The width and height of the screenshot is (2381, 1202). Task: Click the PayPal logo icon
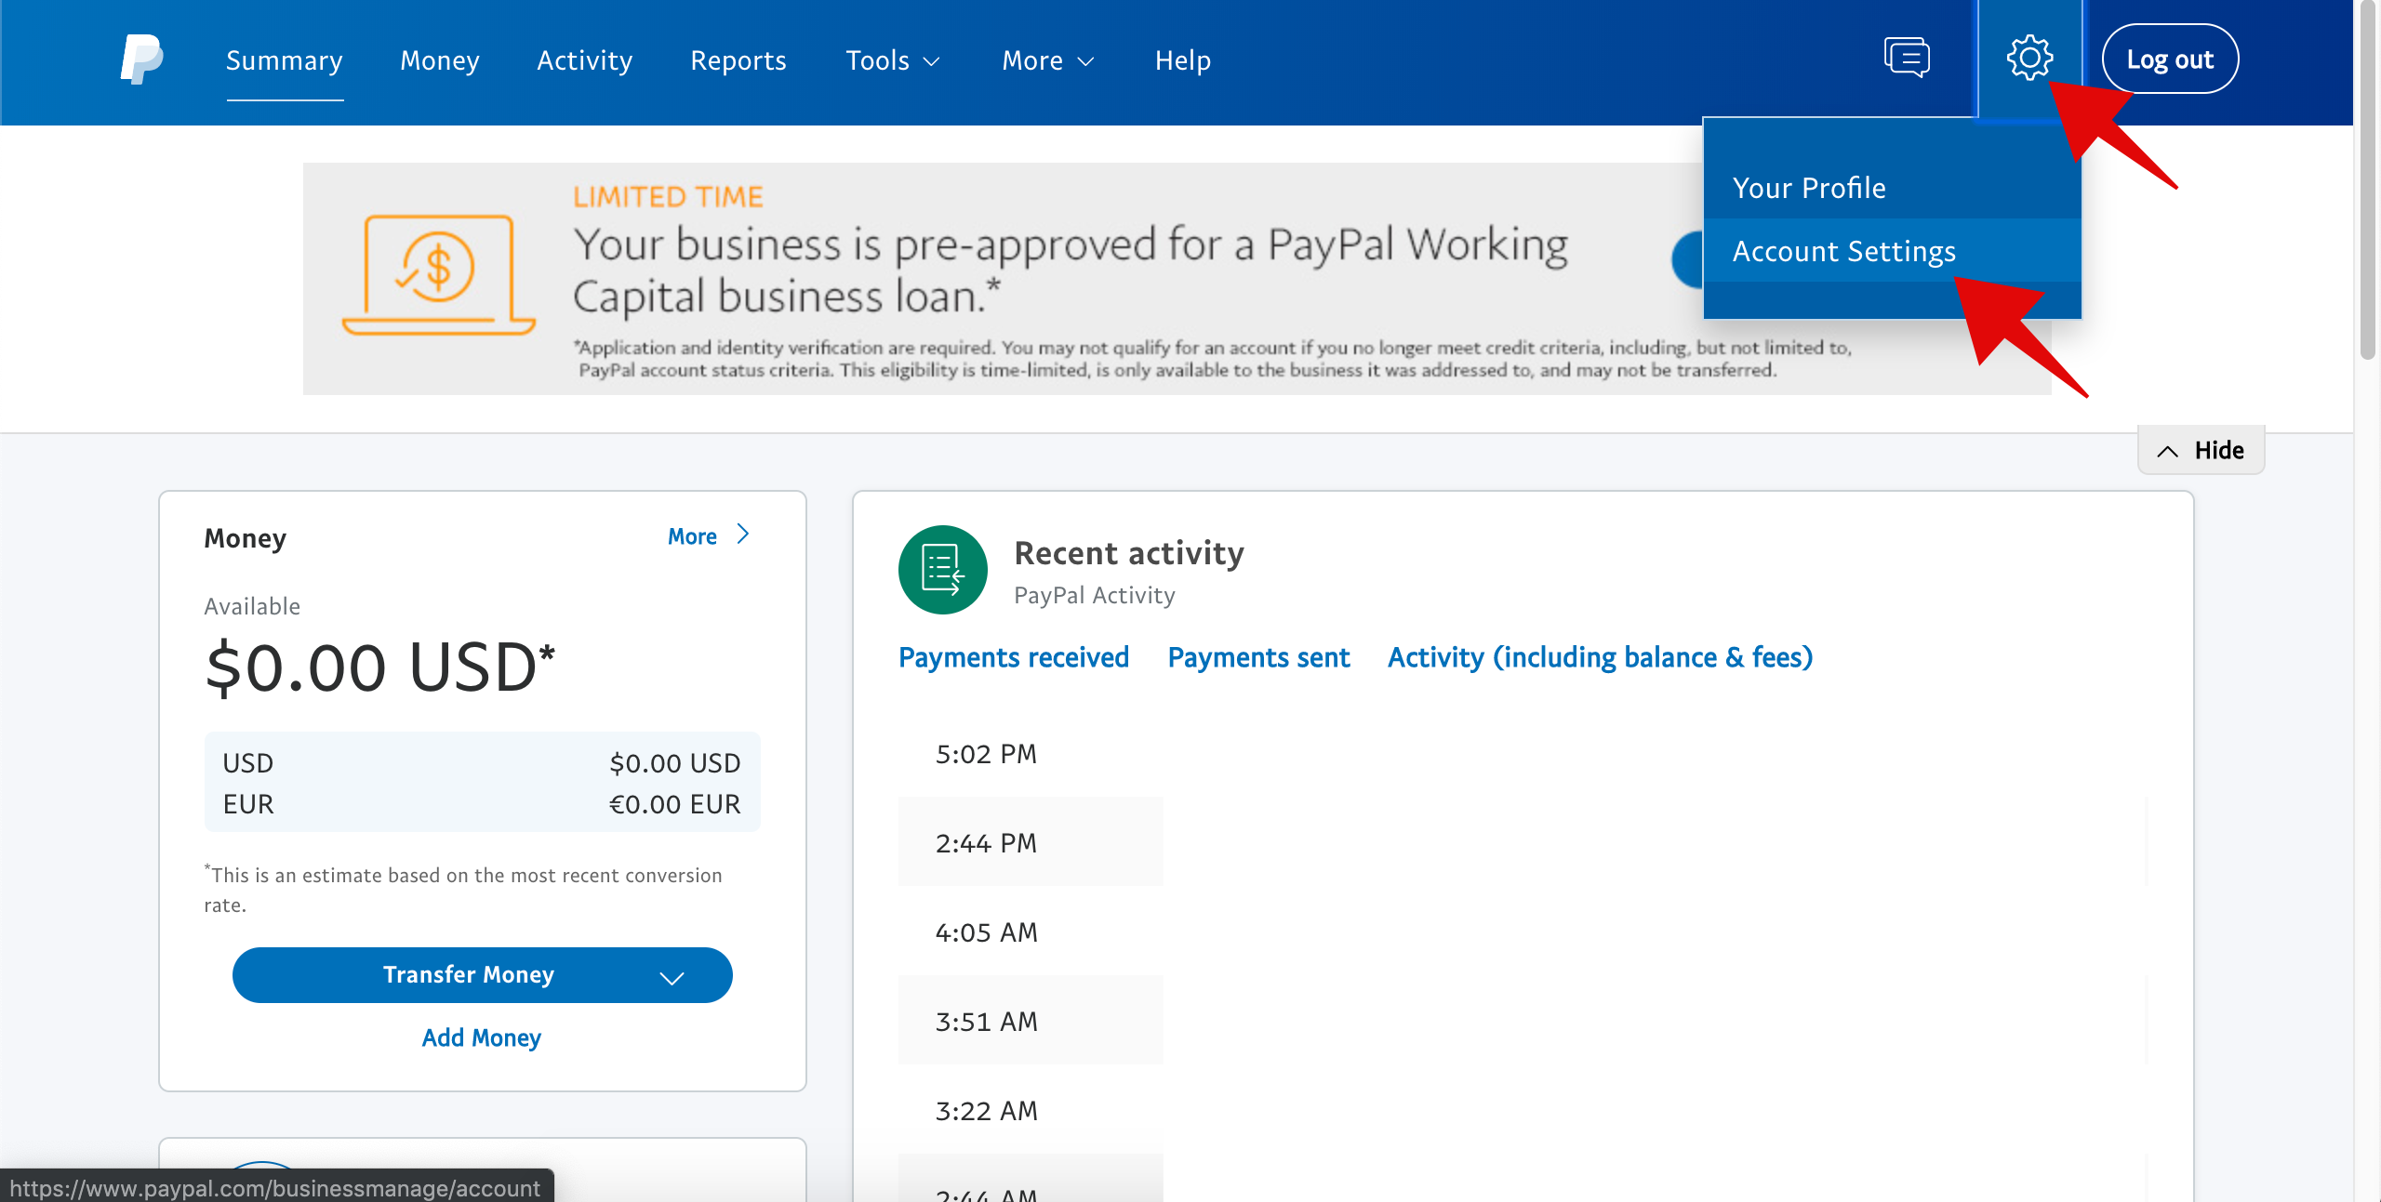(141, 59)
